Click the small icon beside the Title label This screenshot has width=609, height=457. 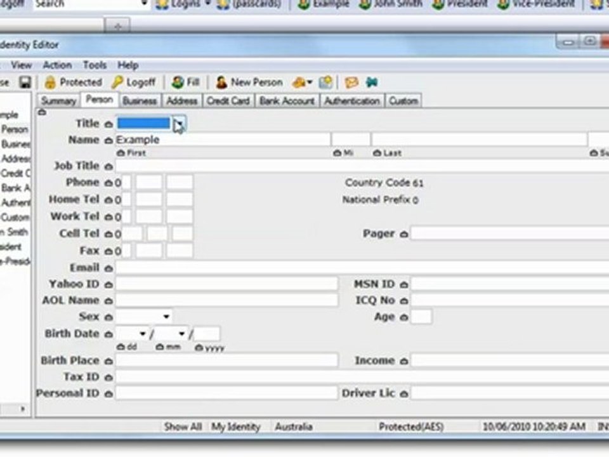pyautogui.click(x=108, y=124)
